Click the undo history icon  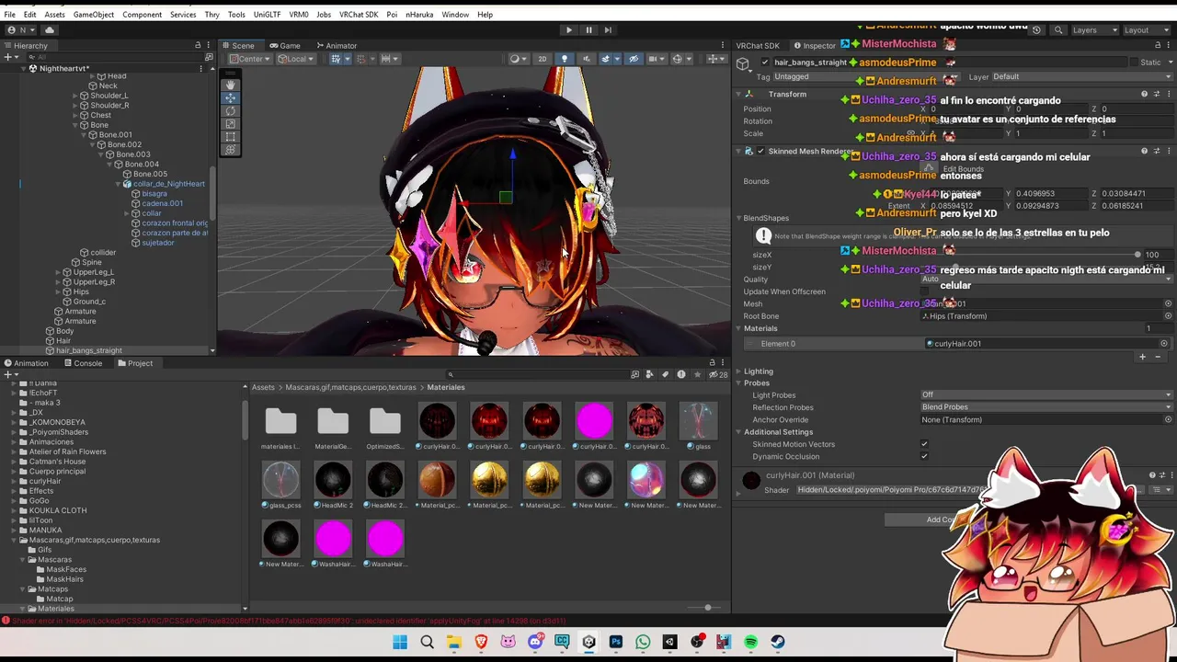pyautogui.click(x=1036, y=29)
